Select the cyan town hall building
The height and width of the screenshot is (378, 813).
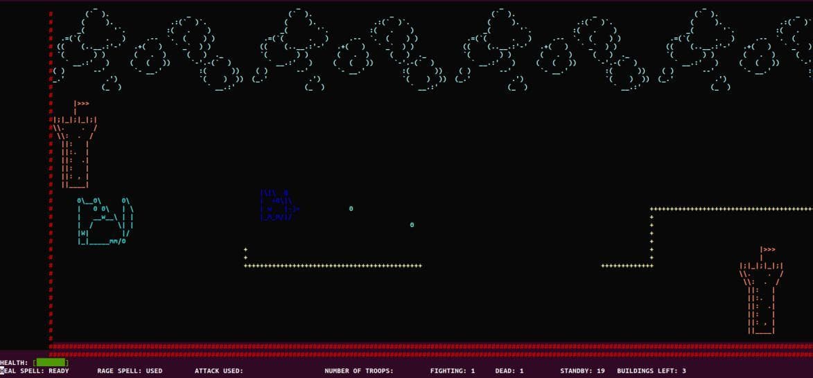106,221
